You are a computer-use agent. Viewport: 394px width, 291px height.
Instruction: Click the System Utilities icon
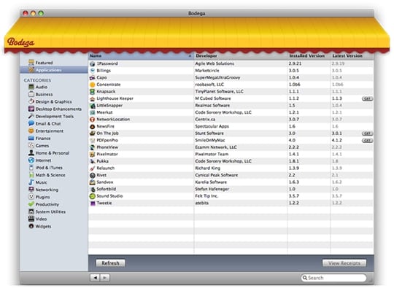point(31,212)
